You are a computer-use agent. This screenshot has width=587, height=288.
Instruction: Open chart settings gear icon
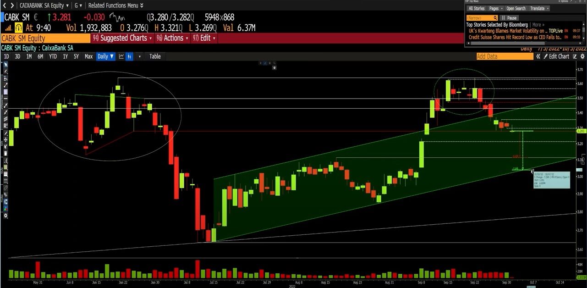582,56
